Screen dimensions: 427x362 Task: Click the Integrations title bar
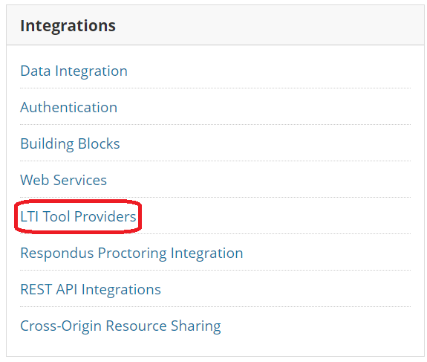tap(215, 25)
